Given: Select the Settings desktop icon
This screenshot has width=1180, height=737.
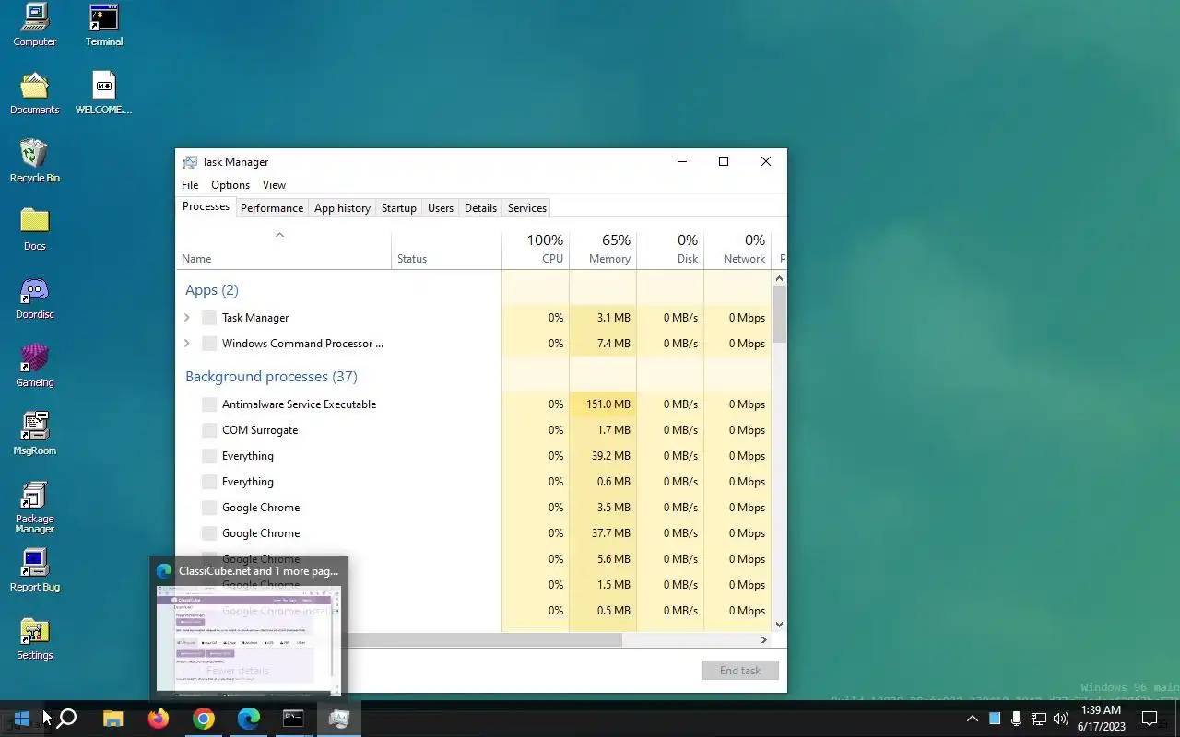Looking at the screenshot, I should [x=34, y=638].
